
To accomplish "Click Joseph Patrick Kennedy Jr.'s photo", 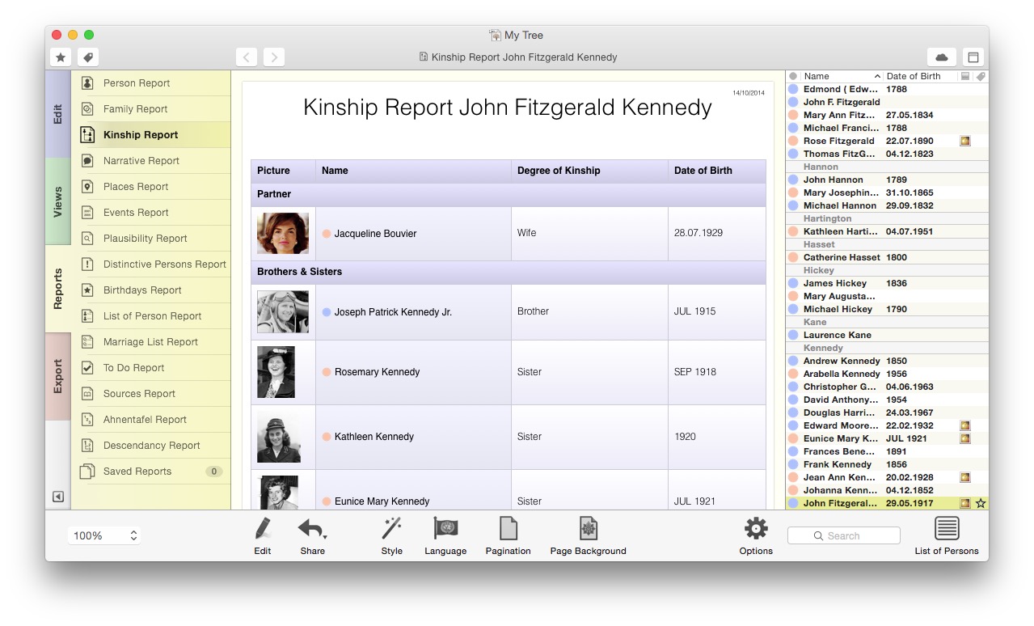I will (283, 311).
